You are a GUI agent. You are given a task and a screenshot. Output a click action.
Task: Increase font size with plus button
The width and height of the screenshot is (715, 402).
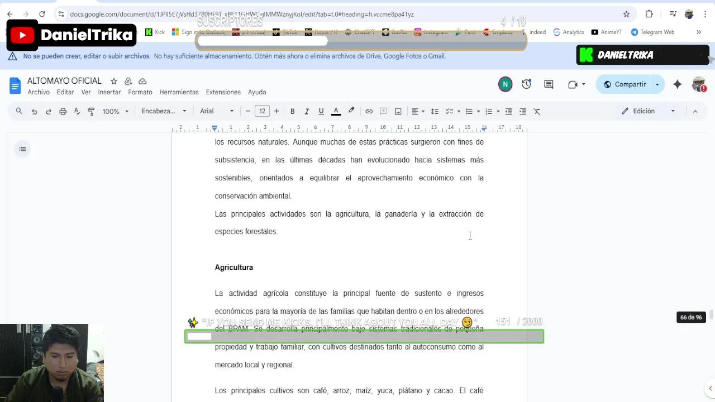[x=277, y=111]
